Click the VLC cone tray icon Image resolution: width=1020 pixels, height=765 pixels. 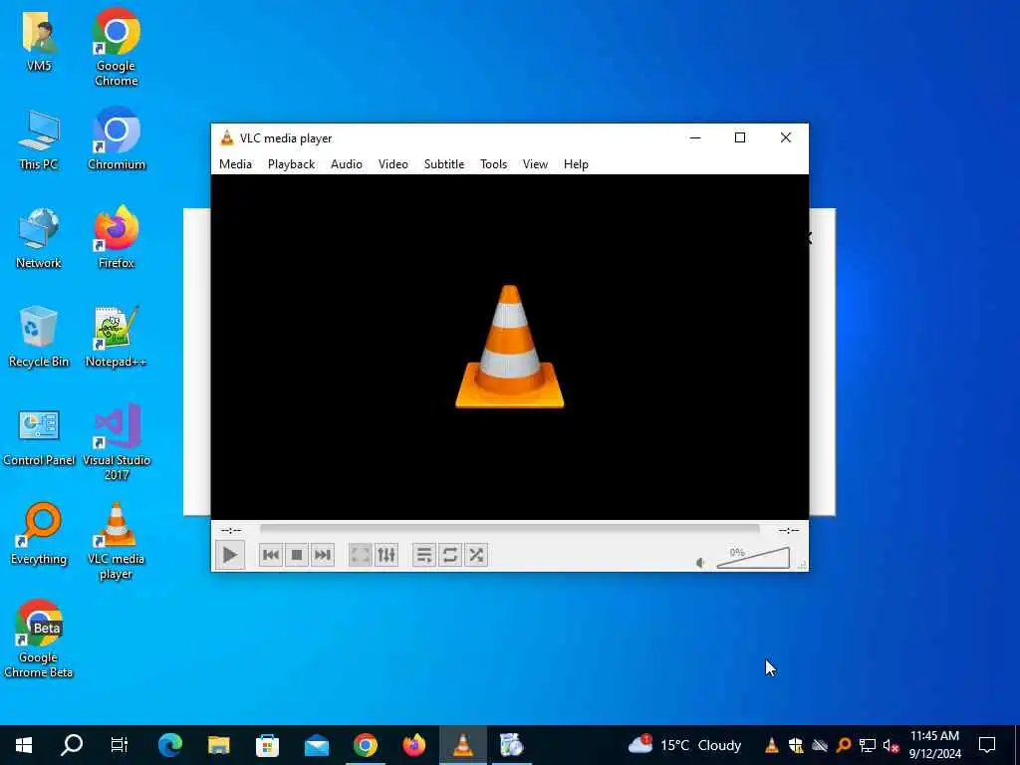(x=772, y=745)
